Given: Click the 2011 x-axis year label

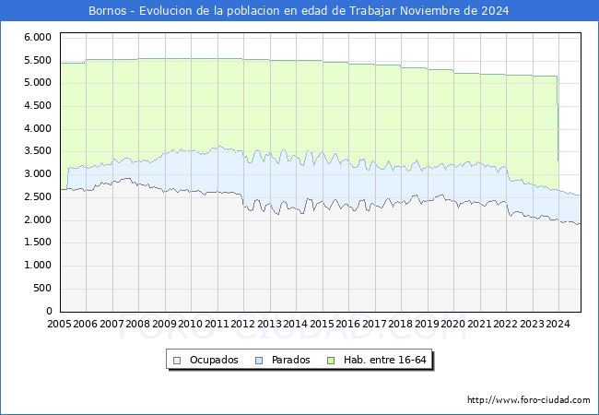Looking at the screenshot, I should (217, 324).
